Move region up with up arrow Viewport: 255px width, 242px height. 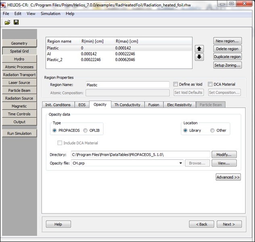click(199, 49)
